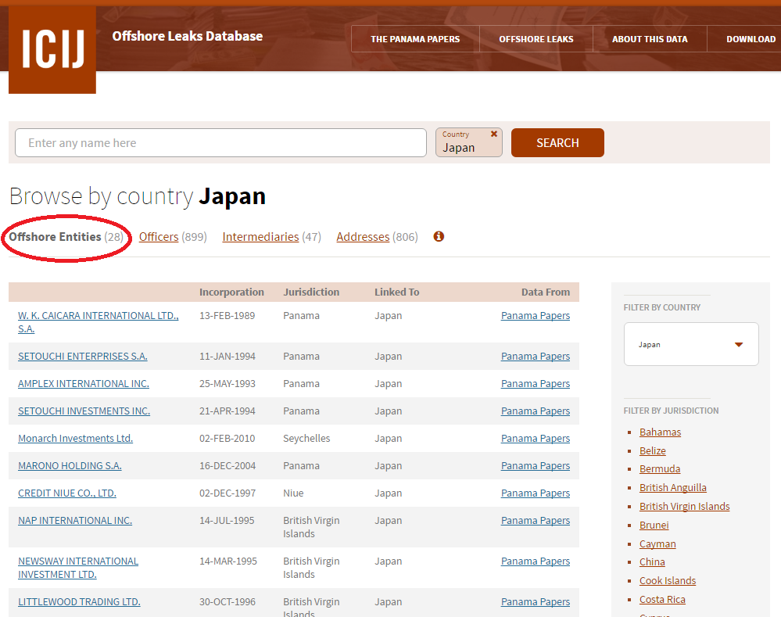Switch to the Addresses tab

point(363,237)
